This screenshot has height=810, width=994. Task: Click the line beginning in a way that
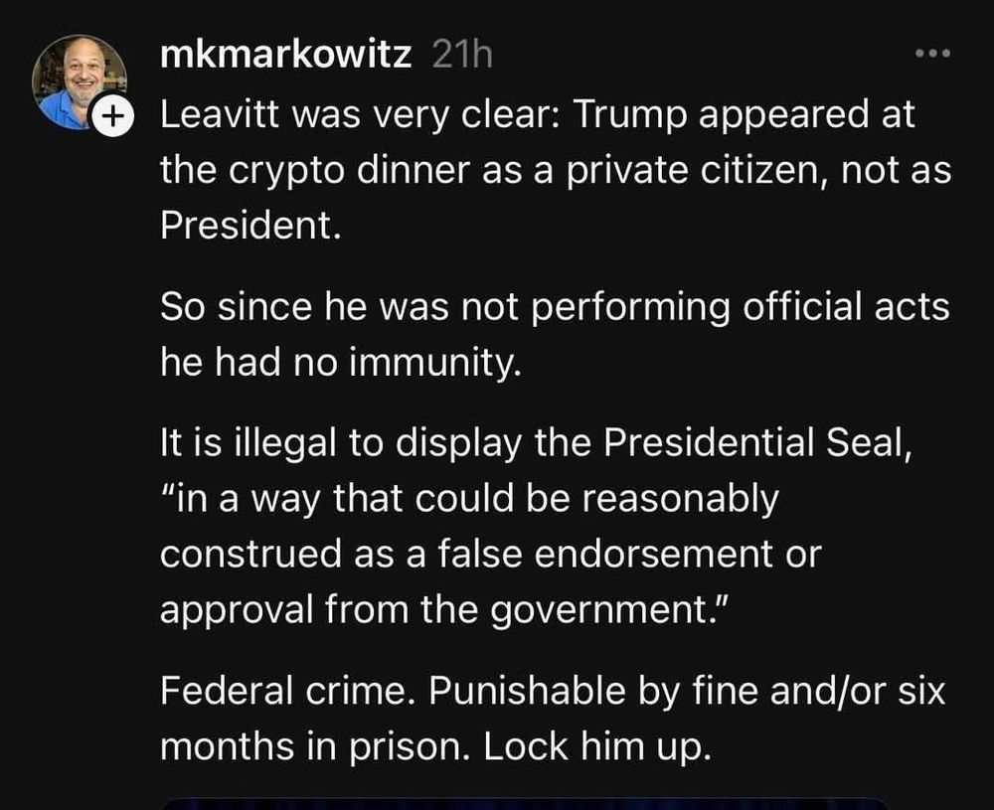(x=469, y=499)
